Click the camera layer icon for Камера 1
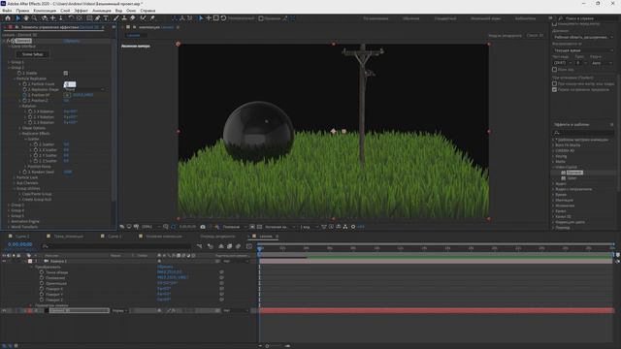 pyautogui.click(x=46, y=262)
